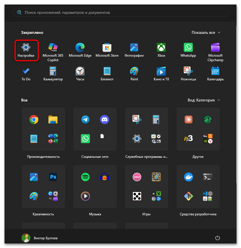Open the orange starburst app in Другое
The width and height of the screenshot is (241, 248).
pos(189,119)
